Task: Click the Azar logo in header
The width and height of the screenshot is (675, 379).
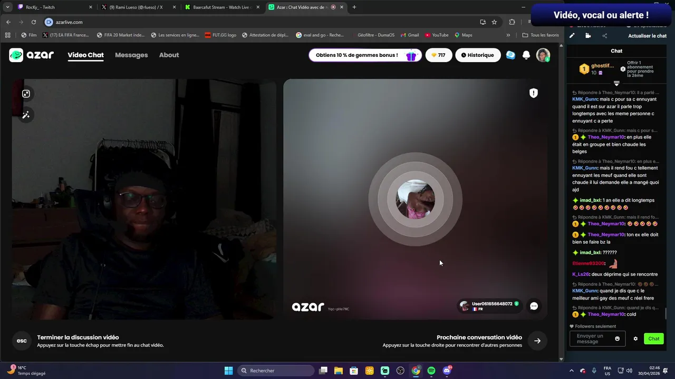Action: [x=32, y=55]
